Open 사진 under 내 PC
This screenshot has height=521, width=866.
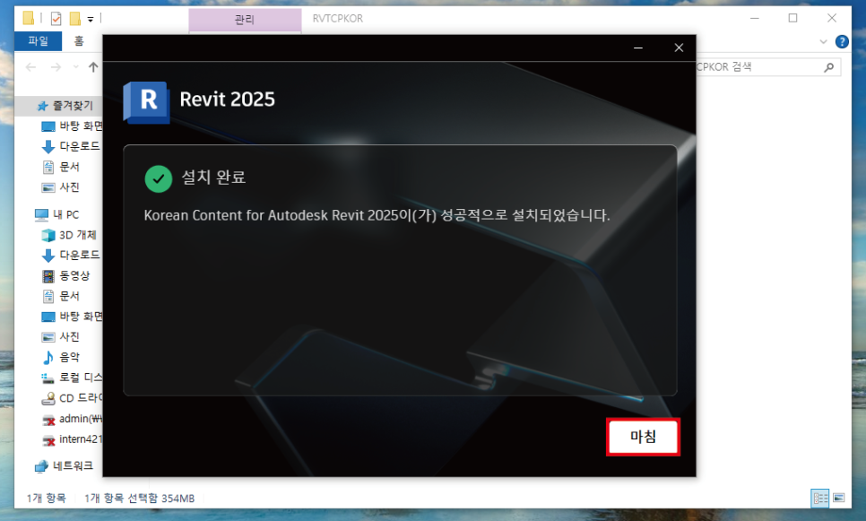point(61,337)
